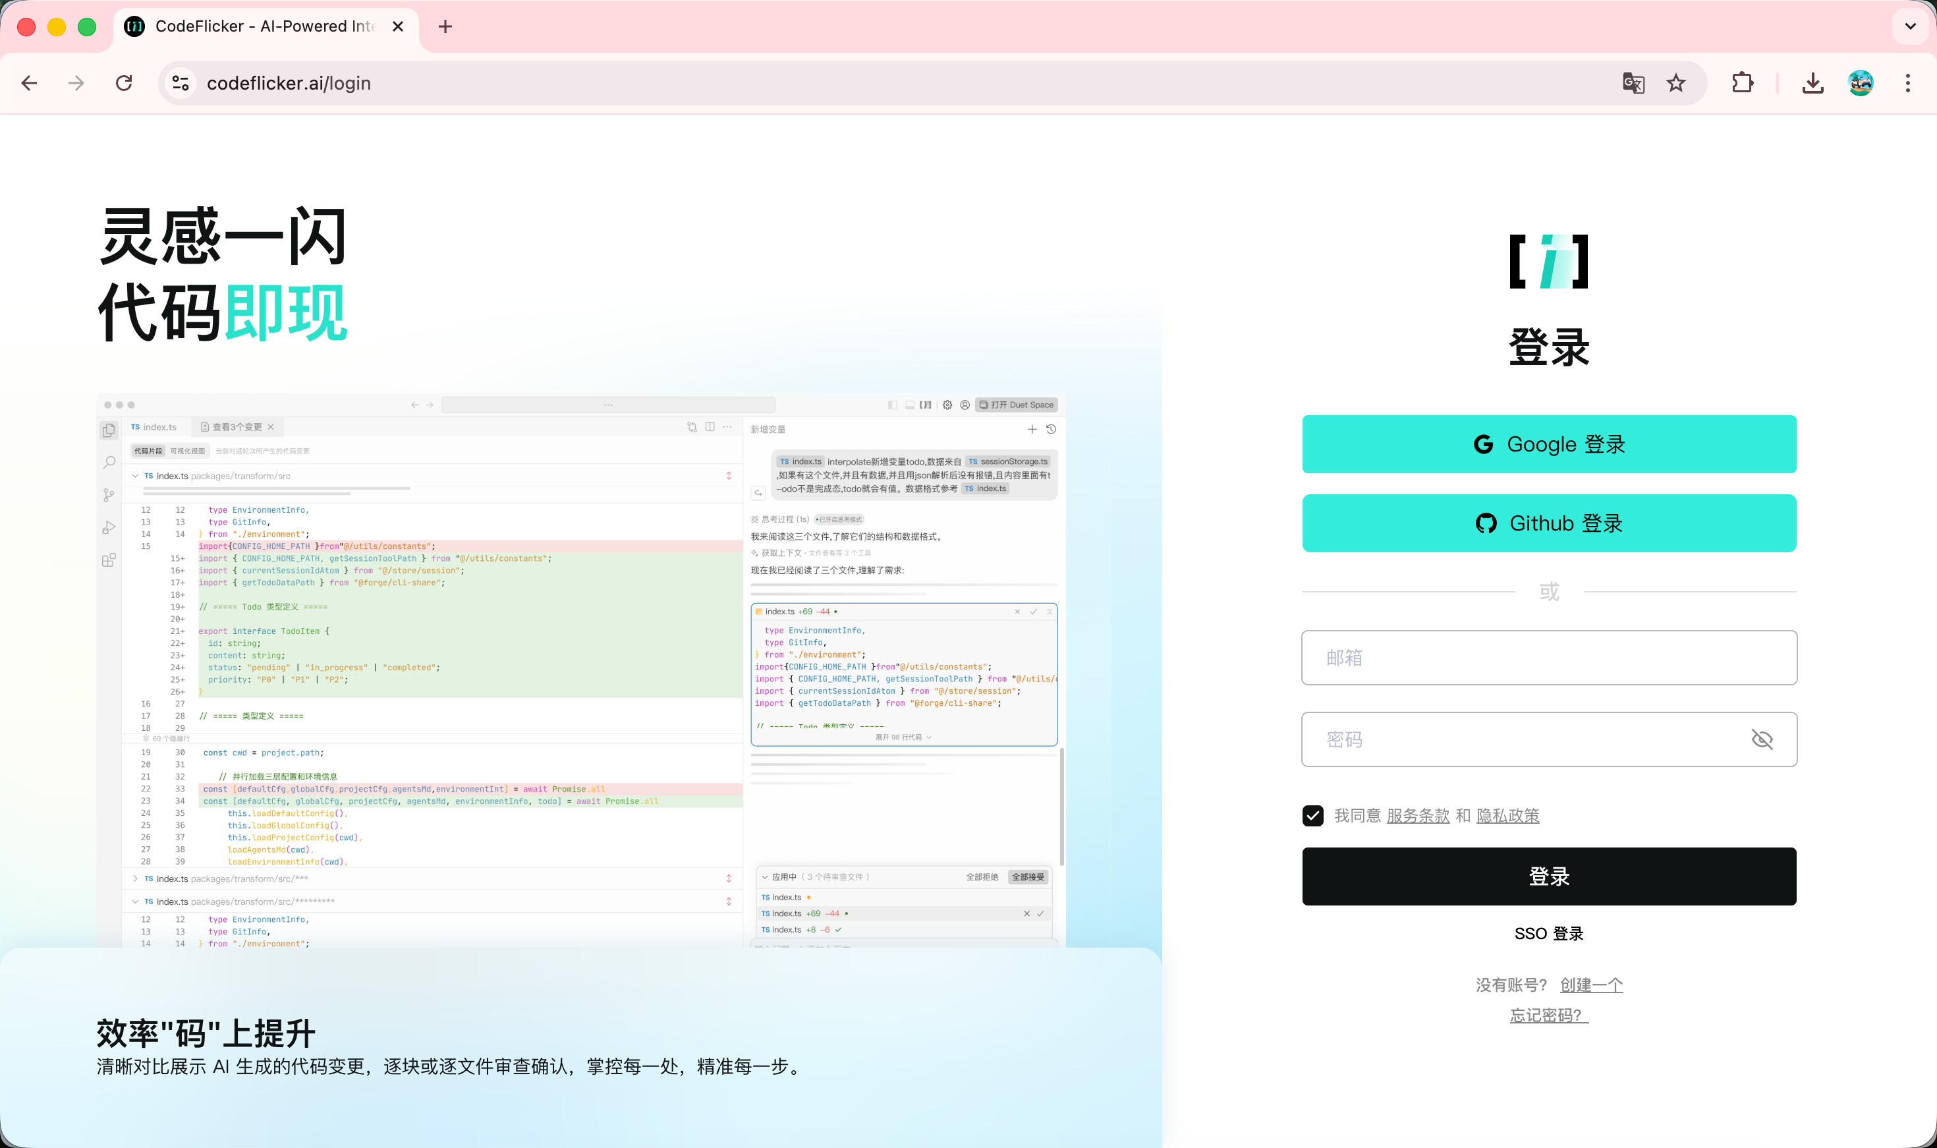Open a new browser tab
Screen dimensions: 1937x1148
point(445,26)
